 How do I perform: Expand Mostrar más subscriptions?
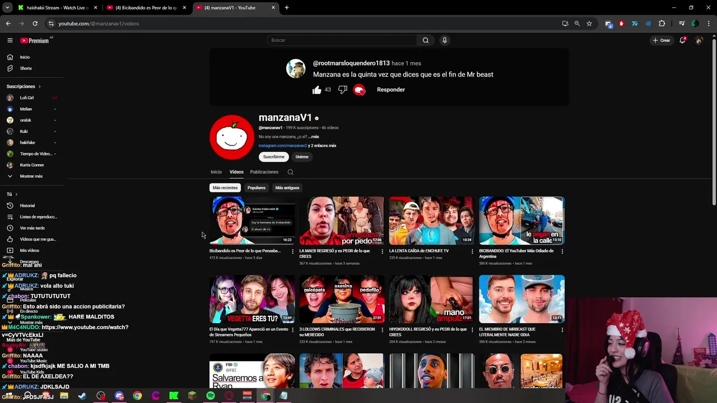pos(32,176)
